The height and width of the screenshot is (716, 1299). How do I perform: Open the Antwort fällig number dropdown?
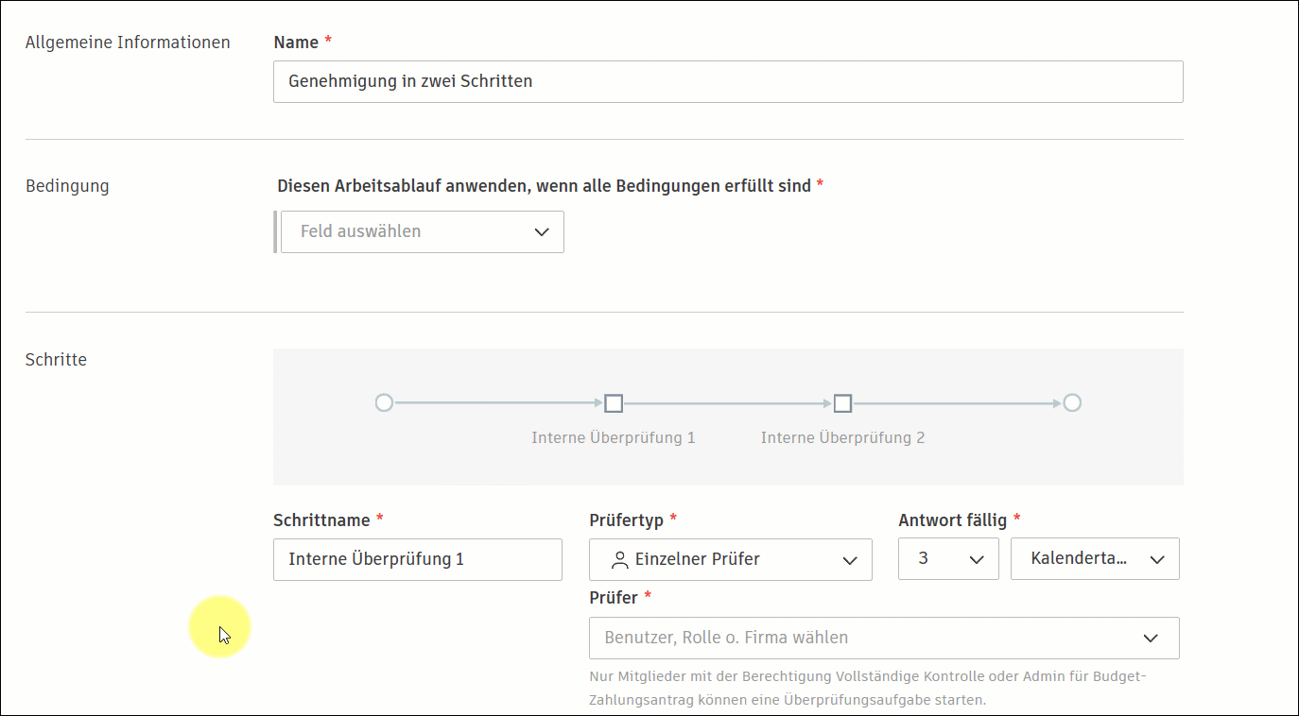pyautogui.click(x=948, y=558)
